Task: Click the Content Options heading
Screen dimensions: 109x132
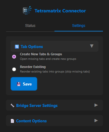Action: pyautogui.click(x=31, y=121)
